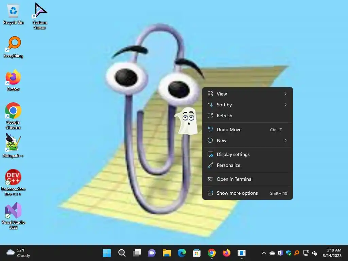Select the Recycle Bin desktop icon

coord(13,14)
